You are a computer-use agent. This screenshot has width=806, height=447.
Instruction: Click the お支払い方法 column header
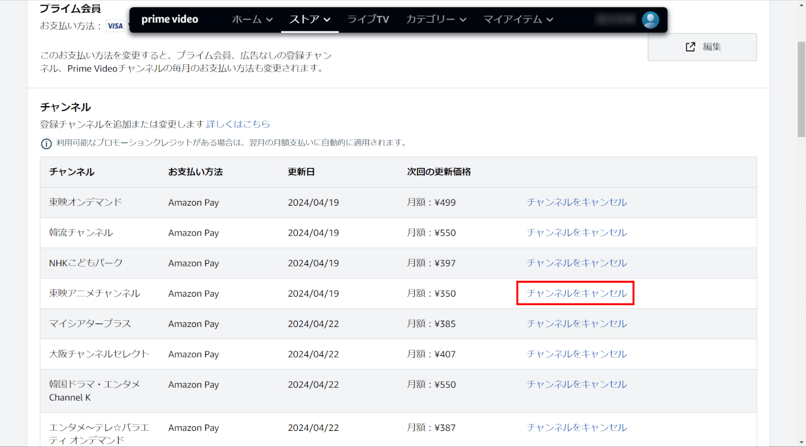196,172
